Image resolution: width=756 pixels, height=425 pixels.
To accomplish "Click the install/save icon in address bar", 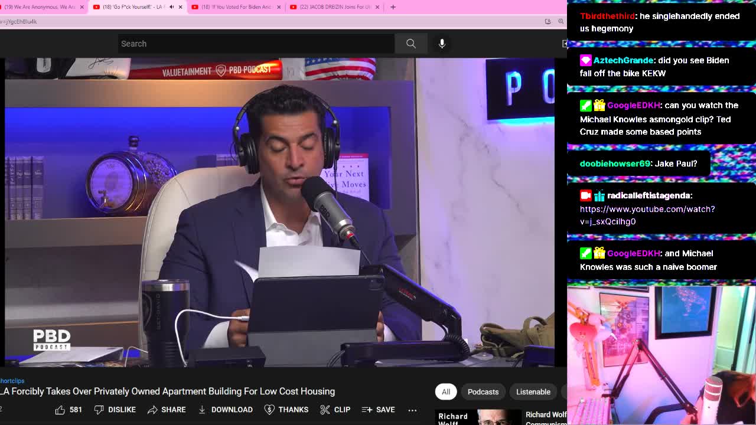I will coord(548,21).
